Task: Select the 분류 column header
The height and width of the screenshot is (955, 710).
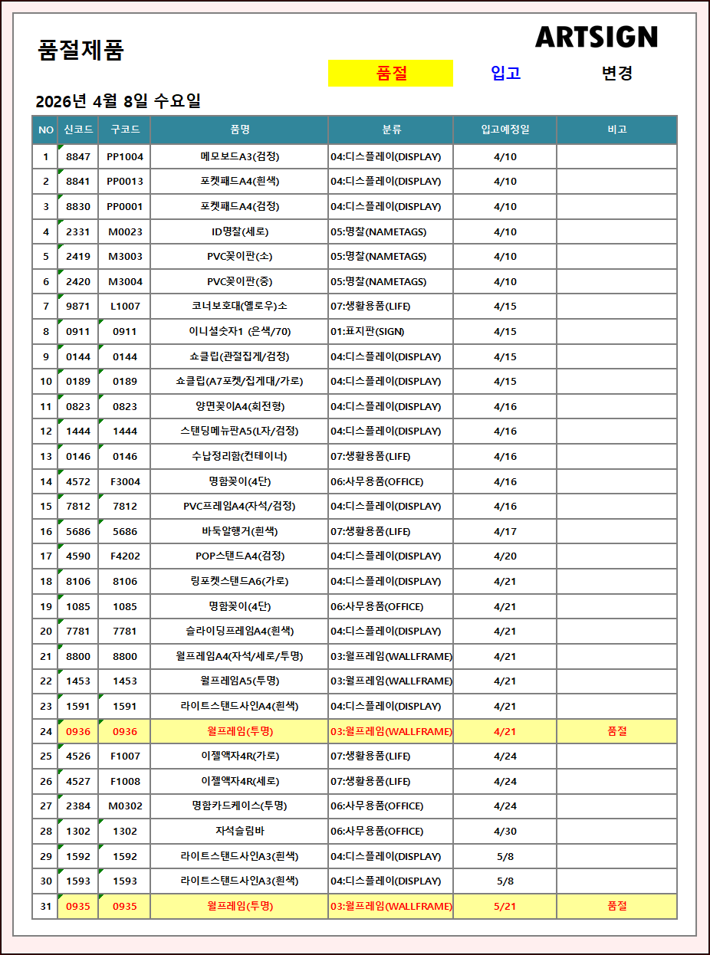Action: click(x=391, y=130)
